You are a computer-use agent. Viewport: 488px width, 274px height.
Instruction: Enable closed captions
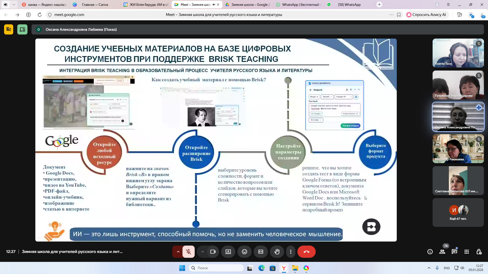[261, 251]
